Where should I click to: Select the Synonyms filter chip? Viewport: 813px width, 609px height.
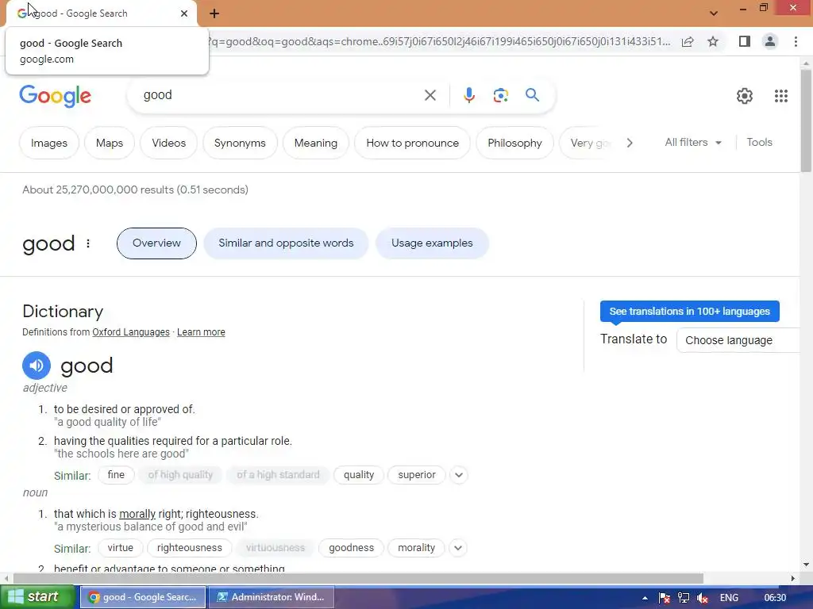[x=240, y=143]
